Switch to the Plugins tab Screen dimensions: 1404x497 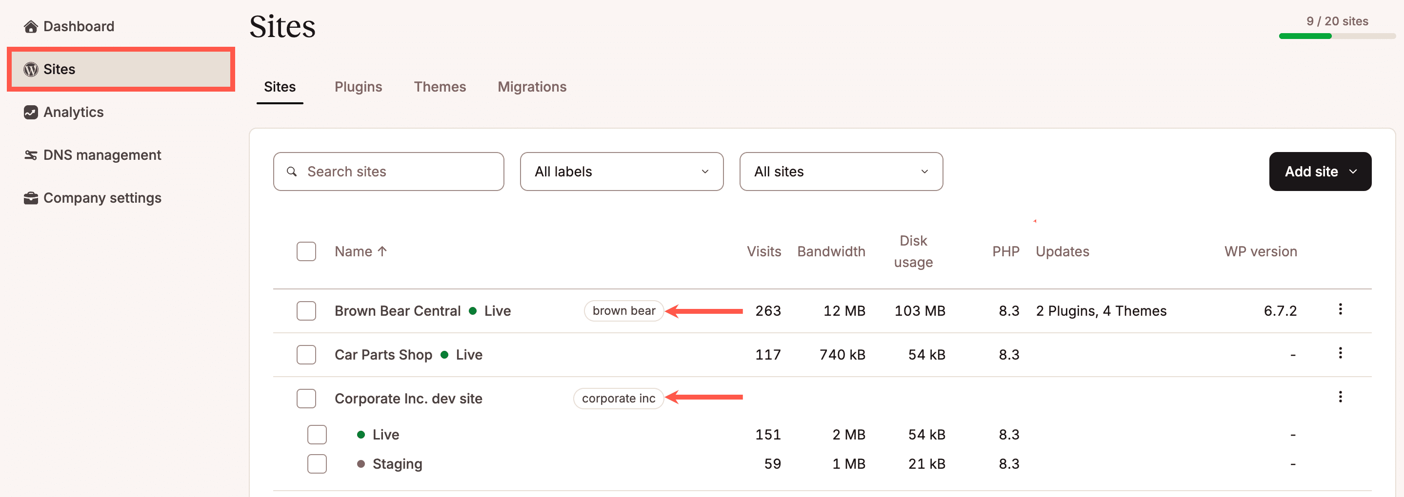tap(358, 87)
